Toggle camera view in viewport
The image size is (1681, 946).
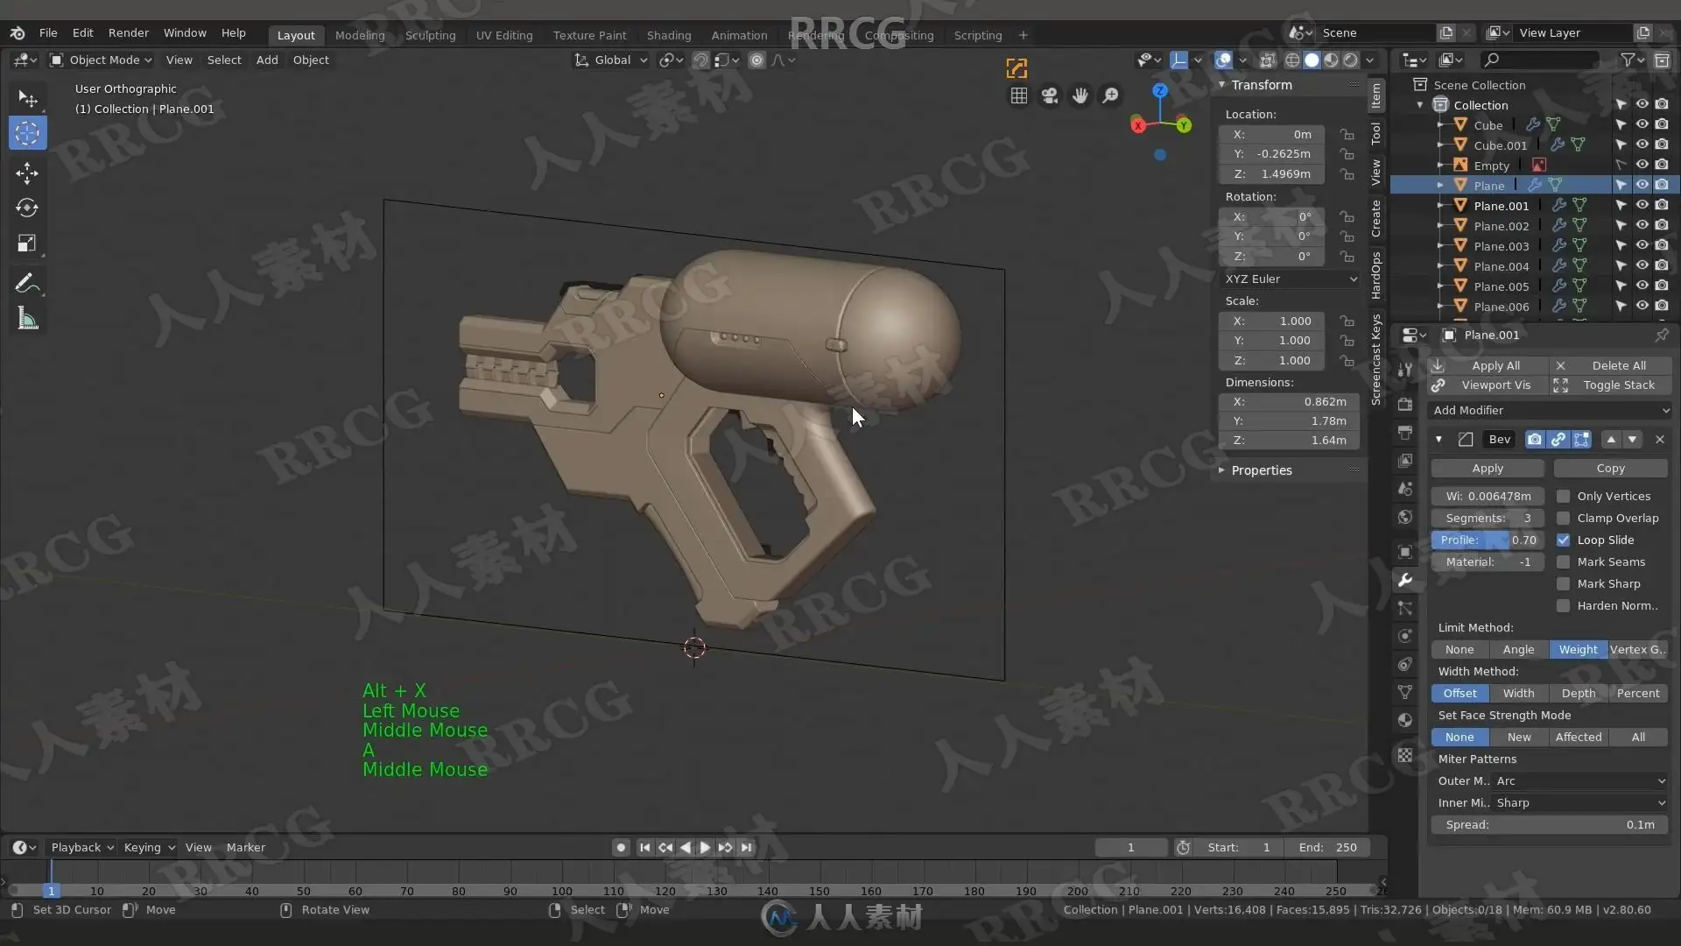1050,95
